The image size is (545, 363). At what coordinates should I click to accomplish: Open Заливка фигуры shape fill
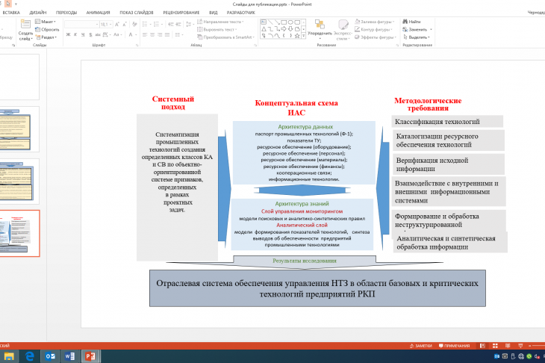pyautogui.click(x=374, y=22)
